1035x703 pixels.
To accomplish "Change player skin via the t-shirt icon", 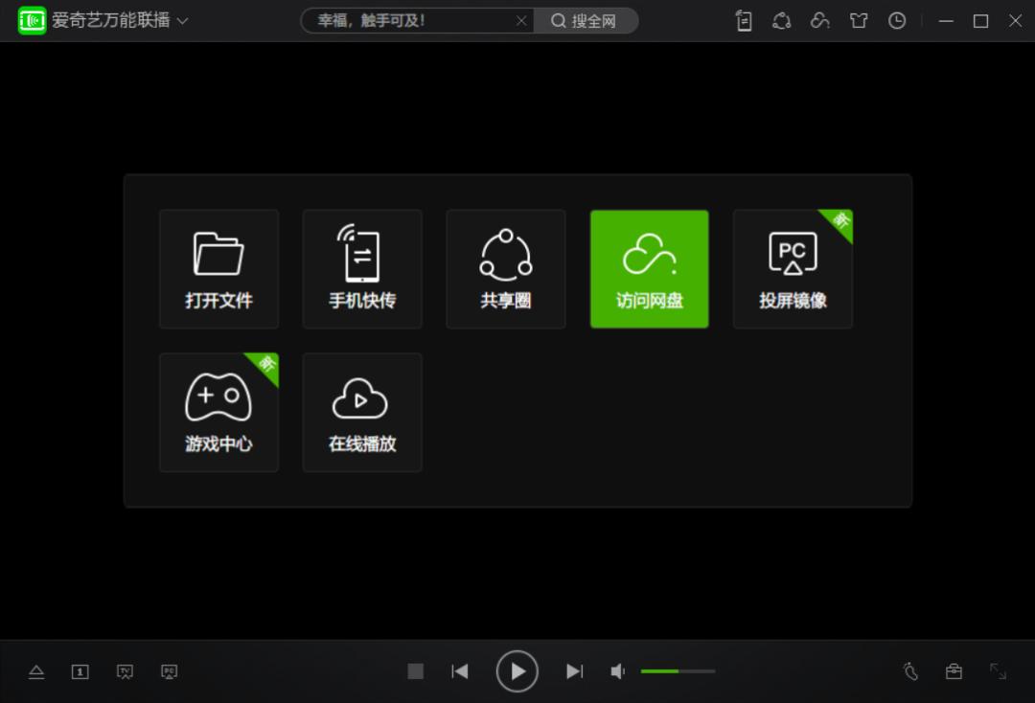I will (859, 21).
